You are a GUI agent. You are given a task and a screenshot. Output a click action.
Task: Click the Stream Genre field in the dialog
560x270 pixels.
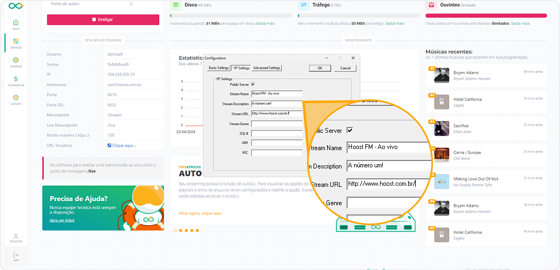pyautogui.click(x=277, y=124)
